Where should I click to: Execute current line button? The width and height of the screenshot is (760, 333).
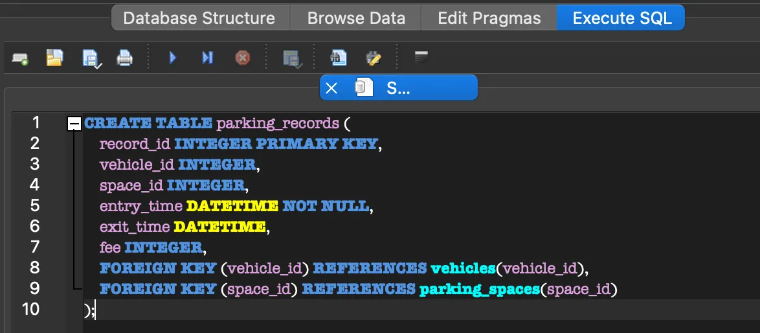pyautogui.click(x=207, y=58)
